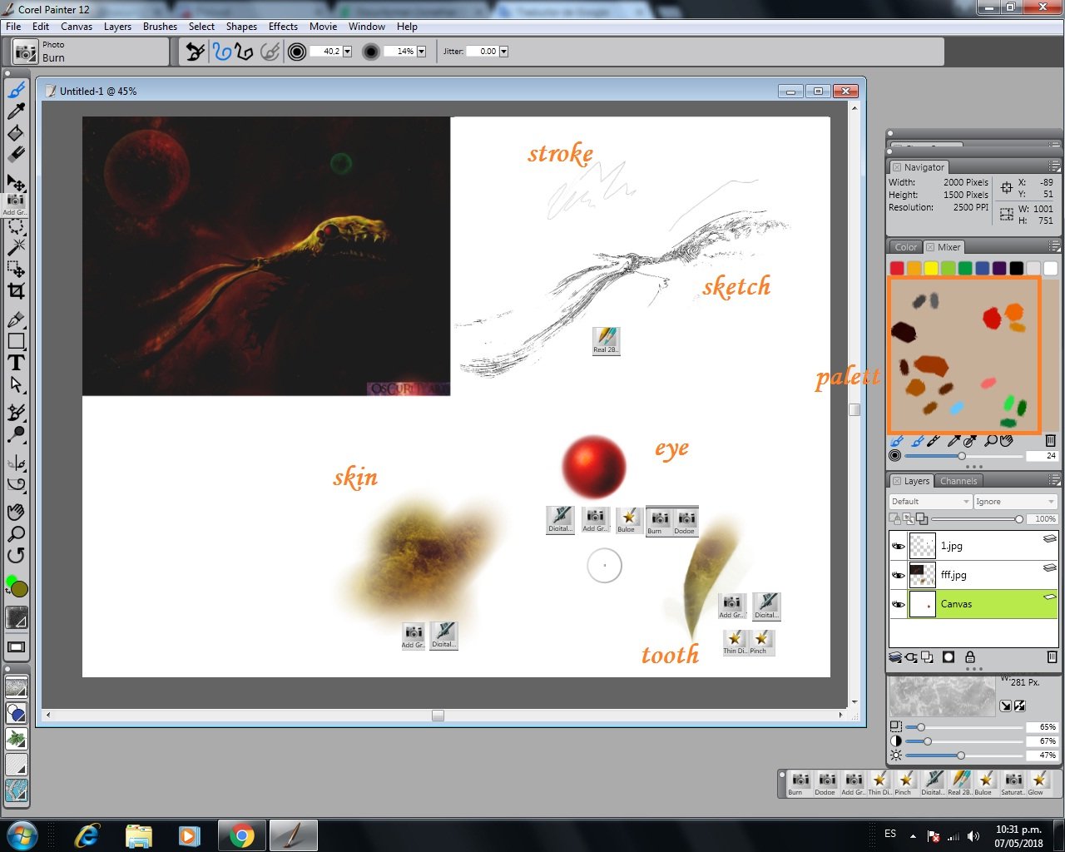Click the layer opacity slider at 100%
This screenshot has width=1065, height=852.
pos(978,519)
